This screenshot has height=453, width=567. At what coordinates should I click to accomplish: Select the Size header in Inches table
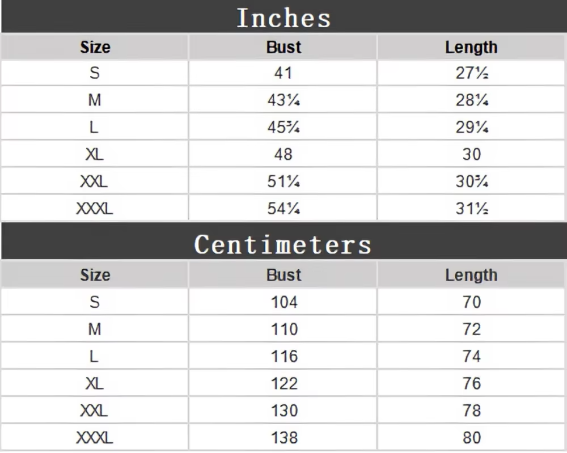click(95, 47)
